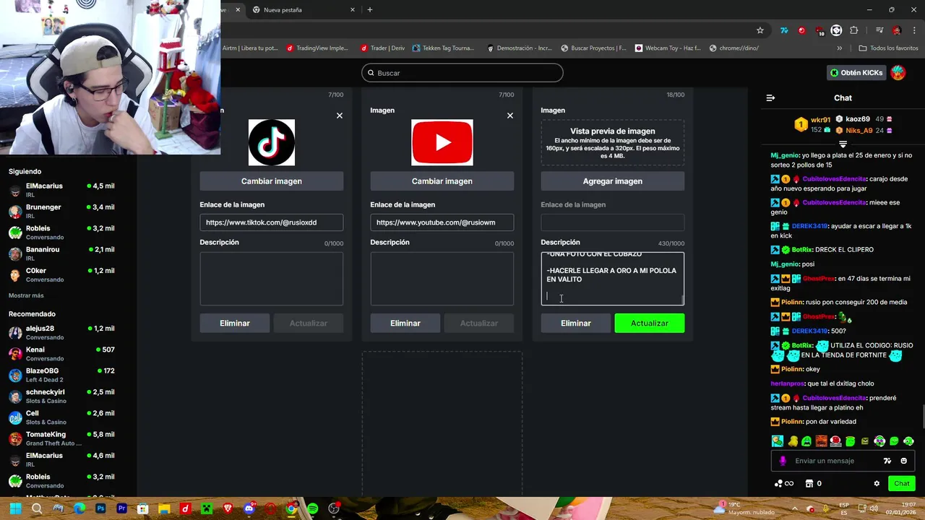Click the YouTube link input field
The height and width of the screenshot is (520, 925).
tap(442, 222)
